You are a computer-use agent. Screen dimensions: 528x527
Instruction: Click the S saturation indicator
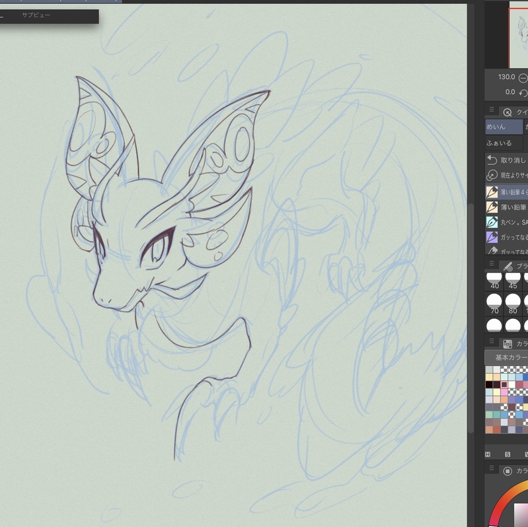[508, 454]
